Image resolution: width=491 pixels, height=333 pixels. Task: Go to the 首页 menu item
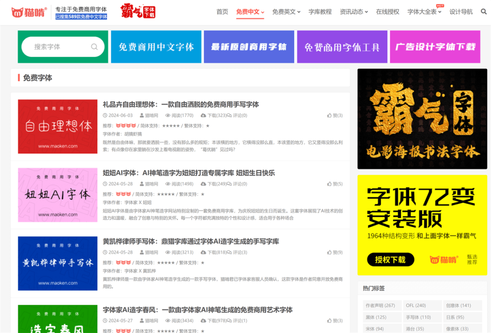(222, 11)
